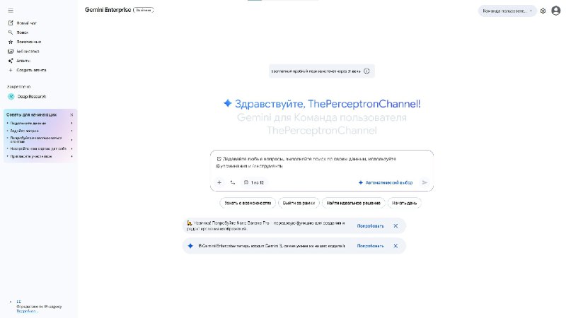Dismiss the Gemini 3 announcement banner
The height and width of the screenshot is (318, 566).
click(x=395, y=246)
